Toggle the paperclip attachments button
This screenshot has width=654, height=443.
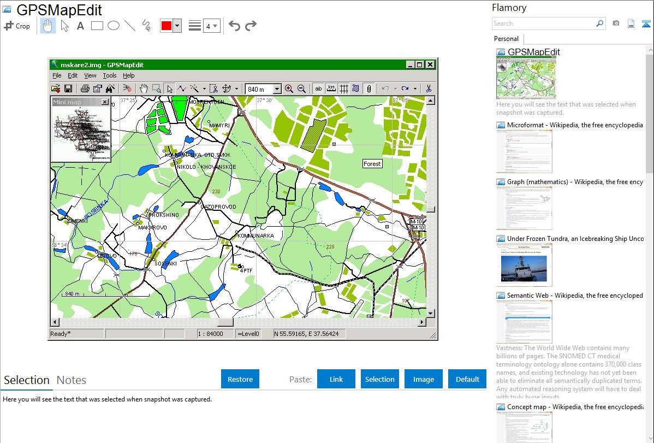click(x=368, y=88)
